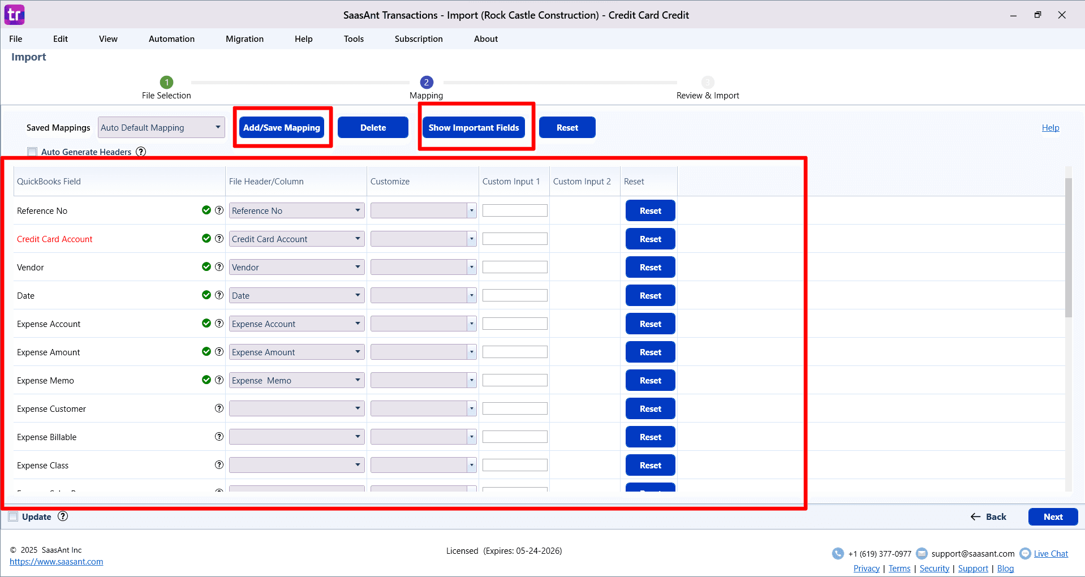
Task: Open Live Chat link
Action: point(1051,554)
